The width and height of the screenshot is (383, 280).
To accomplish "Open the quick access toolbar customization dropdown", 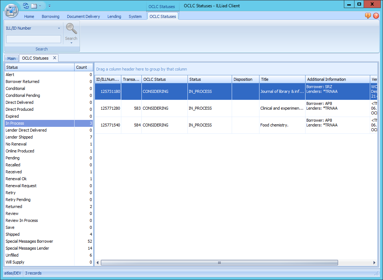I will (x=50, y=6).
